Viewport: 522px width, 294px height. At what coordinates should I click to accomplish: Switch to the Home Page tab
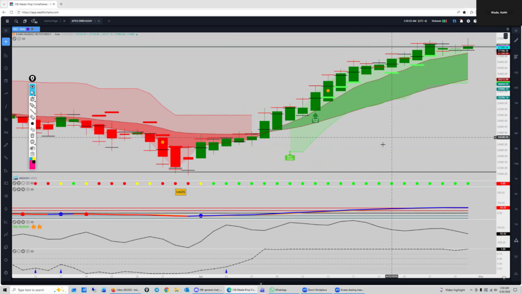[x=51, y=21]
